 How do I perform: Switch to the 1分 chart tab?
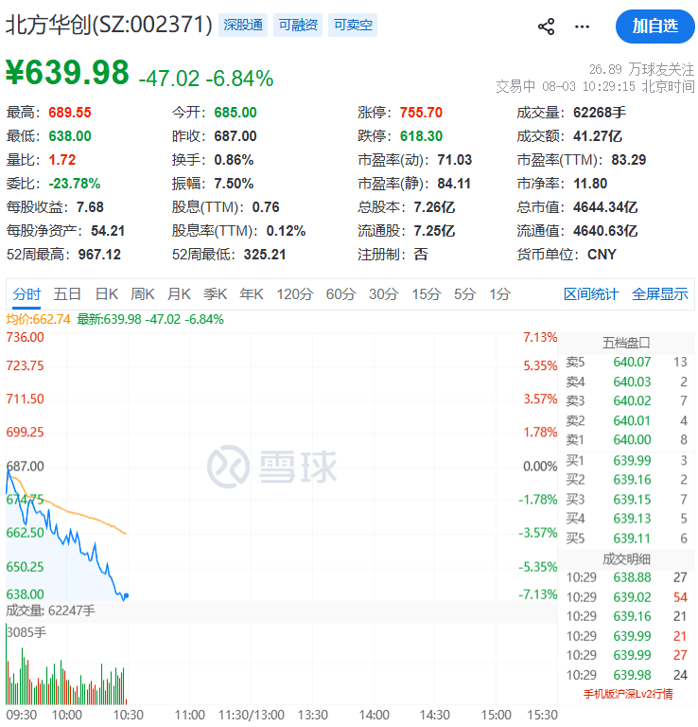499,294
